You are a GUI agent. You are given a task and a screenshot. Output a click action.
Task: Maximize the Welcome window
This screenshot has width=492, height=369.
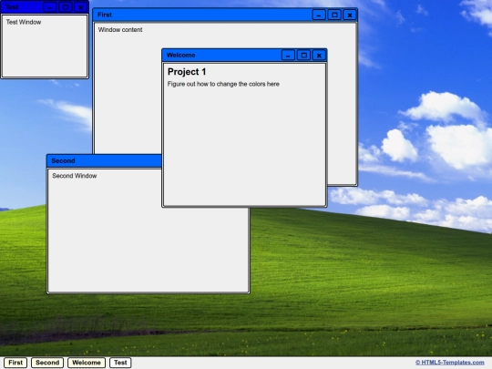click(303, 56)
